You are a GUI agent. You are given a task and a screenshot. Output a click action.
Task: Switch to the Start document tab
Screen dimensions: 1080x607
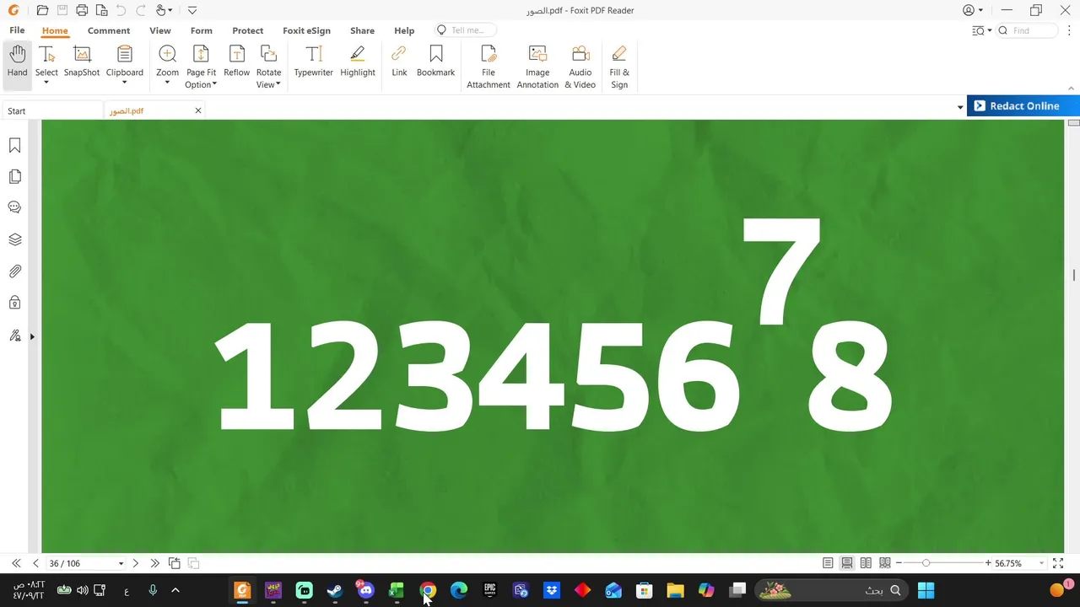click(x=52, y=110)
